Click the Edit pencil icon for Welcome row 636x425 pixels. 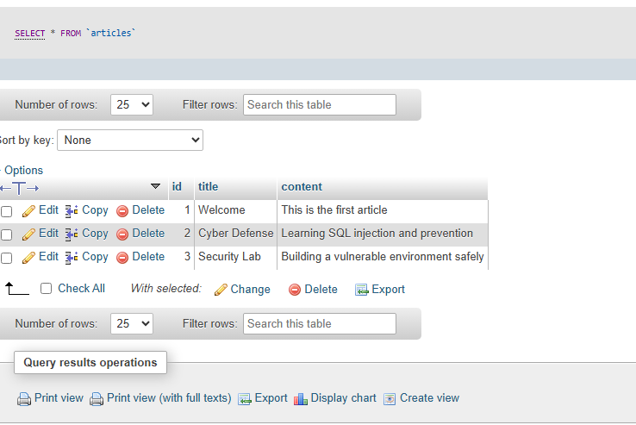[x=28, y=210]
